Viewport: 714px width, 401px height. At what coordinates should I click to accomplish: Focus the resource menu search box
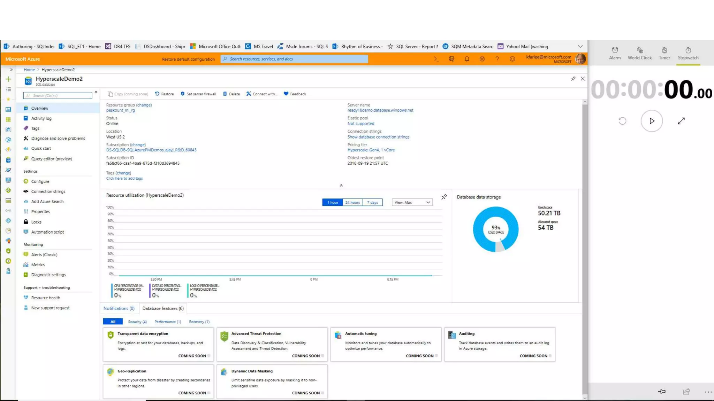58,95
